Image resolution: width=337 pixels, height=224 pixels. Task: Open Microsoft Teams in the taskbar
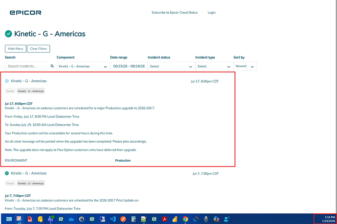(x=51, y=219)
